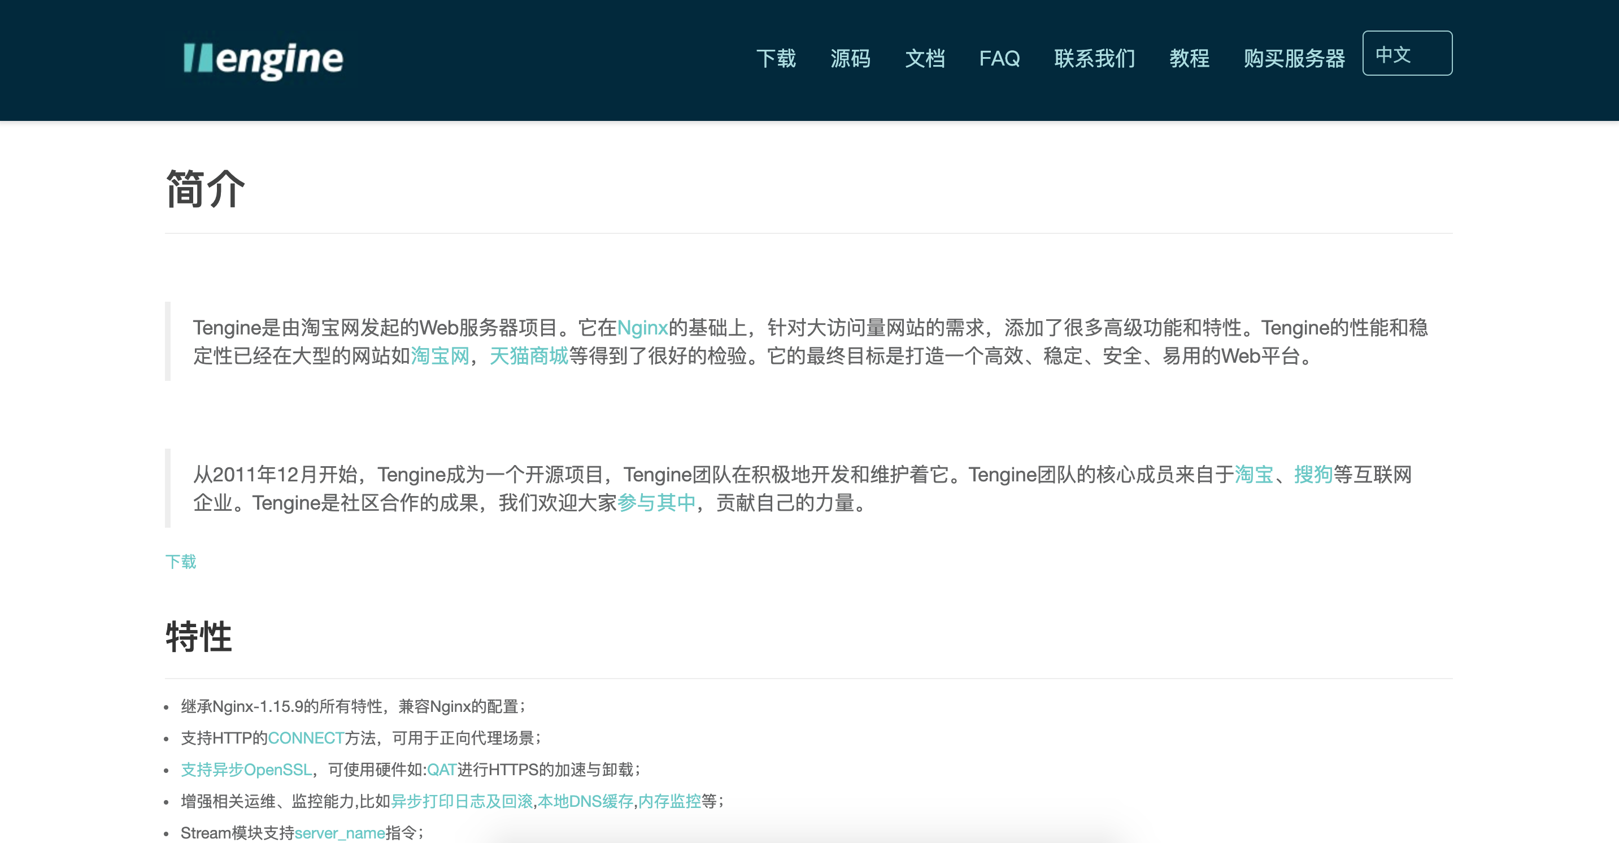
Task: Open the FAQ page from navigation
Action: (999, 58)
